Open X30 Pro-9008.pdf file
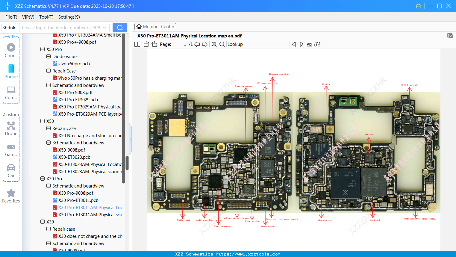456x257 pixels. coord(76,193)
